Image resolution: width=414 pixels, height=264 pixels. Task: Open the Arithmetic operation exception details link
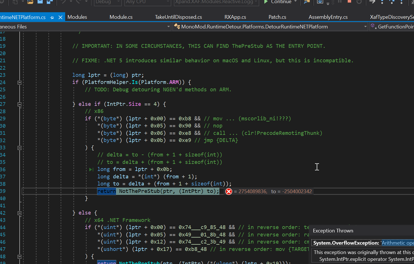click(398, 243)
